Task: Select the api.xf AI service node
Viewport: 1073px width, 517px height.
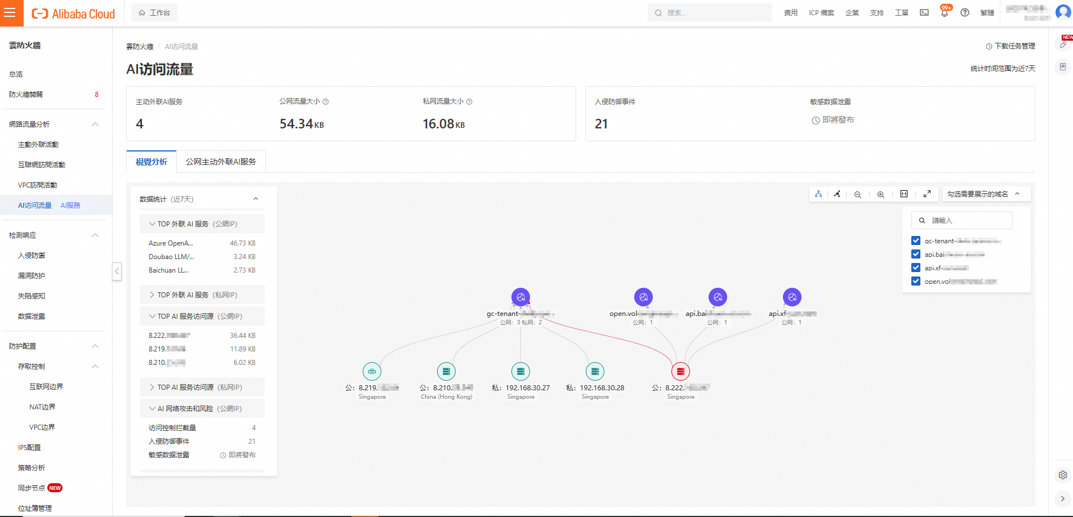Action: pos(792,297)
